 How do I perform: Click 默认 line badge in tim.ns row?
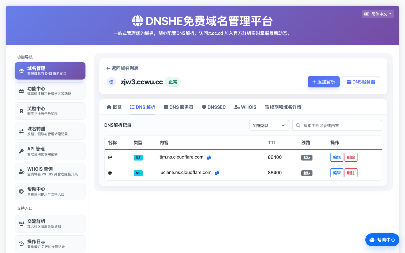(x=307, y=158)
